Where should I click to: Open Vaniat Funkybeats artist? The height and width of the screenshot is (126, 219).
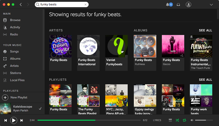point(116,46)
